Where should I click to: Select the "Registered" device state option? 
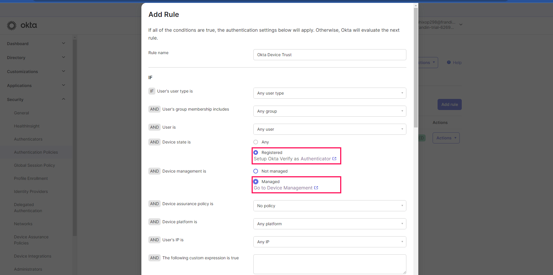click(x=256, y=152)
